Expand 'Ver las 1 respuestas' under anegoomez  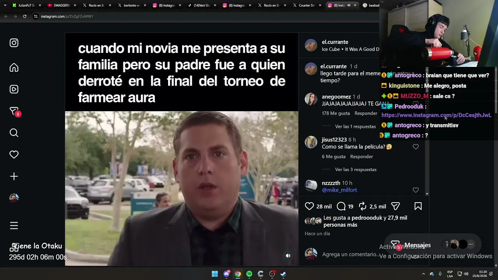point(355,126)
